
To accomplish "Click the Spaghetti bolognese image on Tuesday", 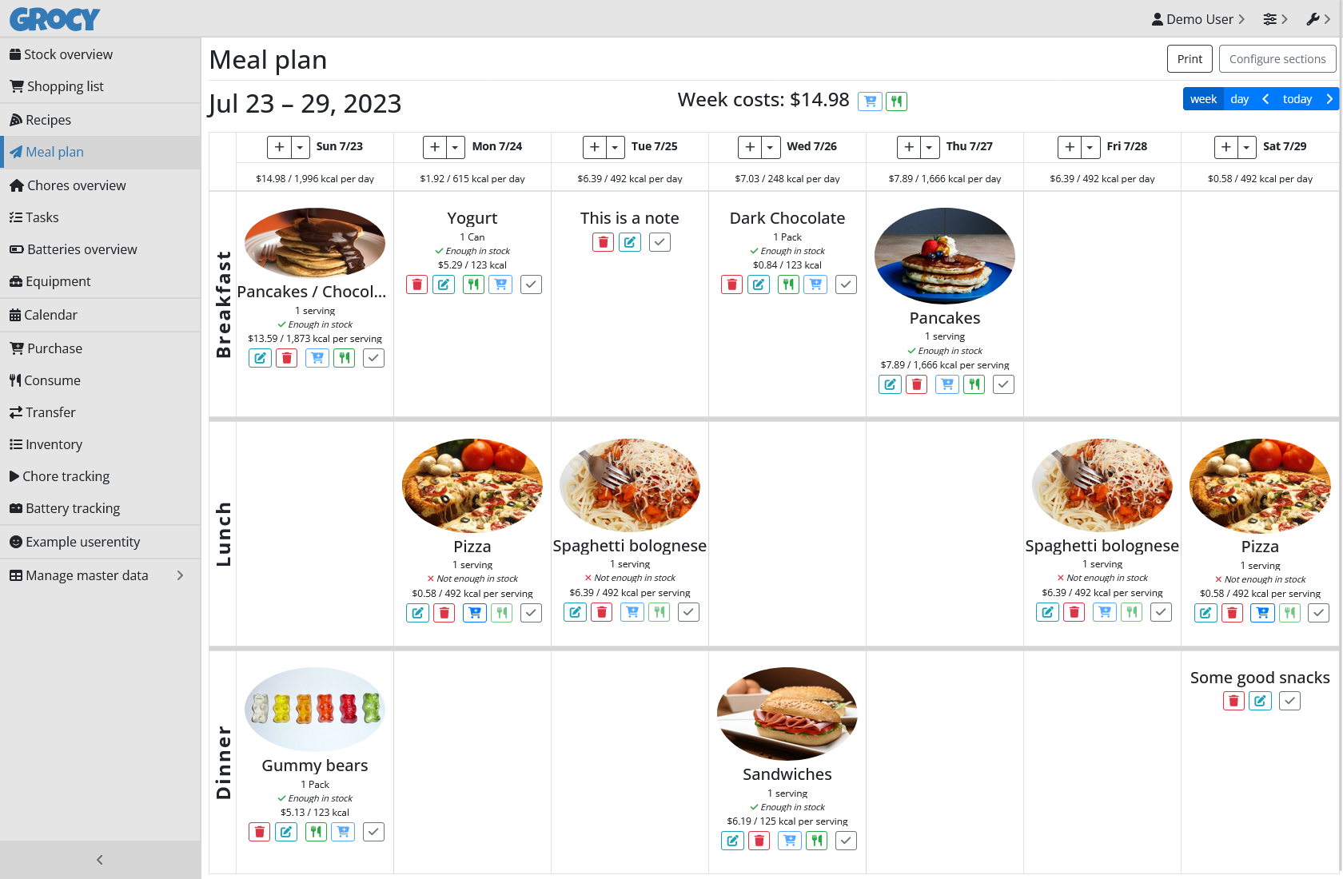I will tap(630, 485).
